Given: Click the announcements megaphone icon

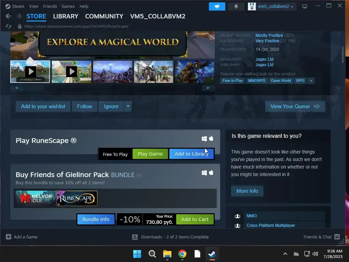Looking at the screenshot, I should click(217, 6).
